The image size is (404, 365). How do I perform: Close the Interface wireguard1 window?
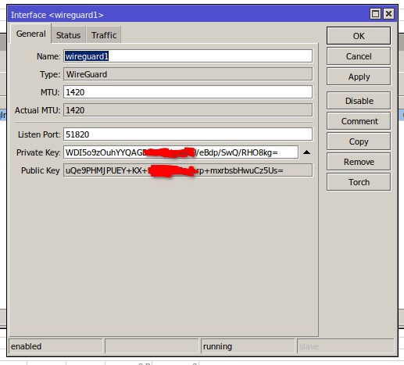click(388, 13)
